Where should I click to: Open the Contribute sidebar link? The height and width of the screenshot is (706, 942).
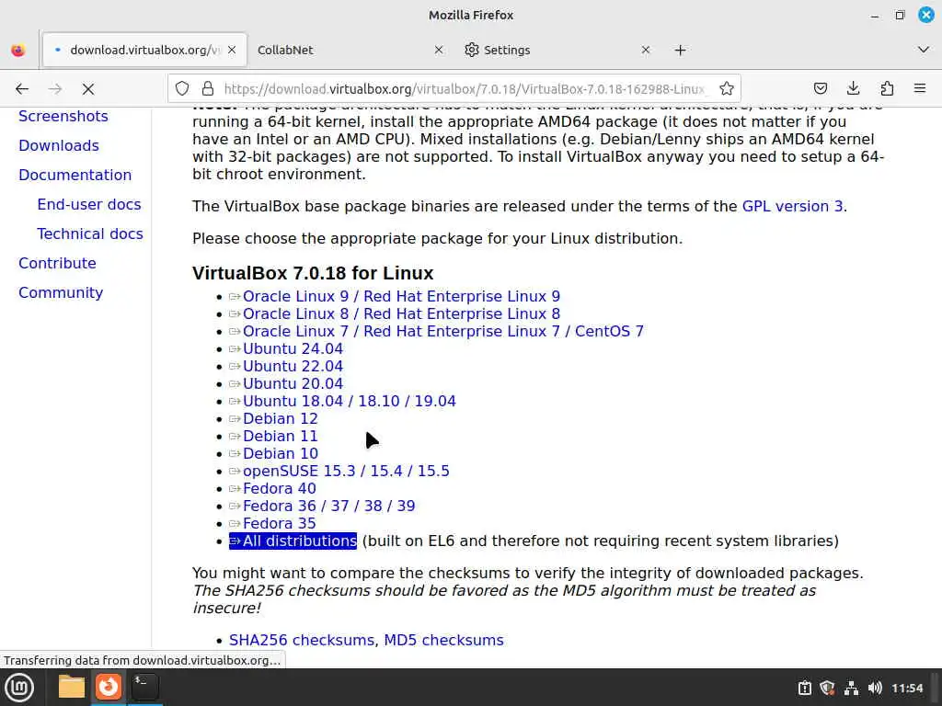click(x=57, y=263)
